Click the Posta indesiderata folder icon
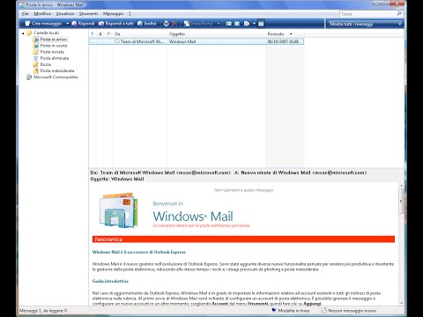Viewport: 423px width, 317px height. (36, 70)
